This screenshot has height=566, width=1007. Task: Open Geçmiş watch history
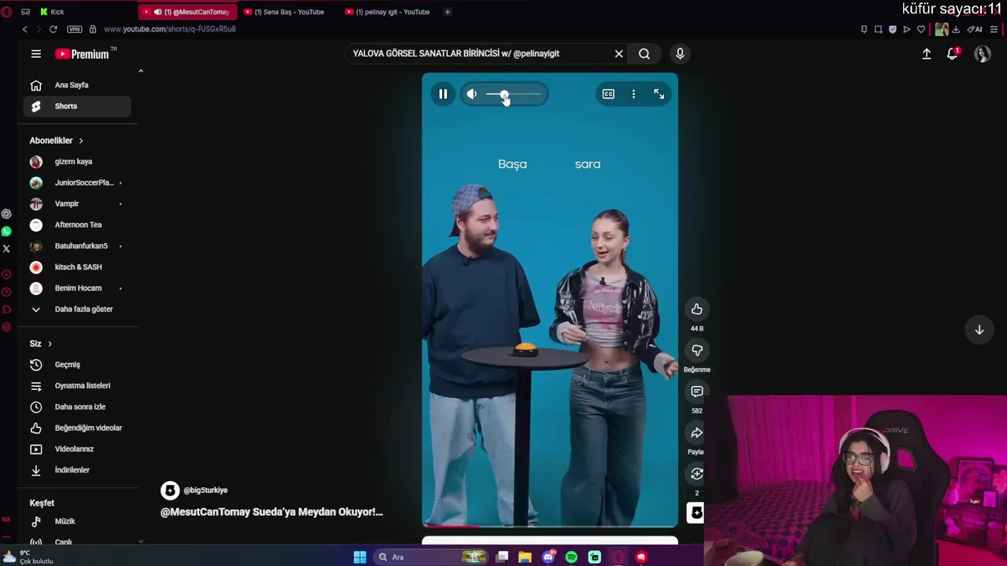(77, 365)
